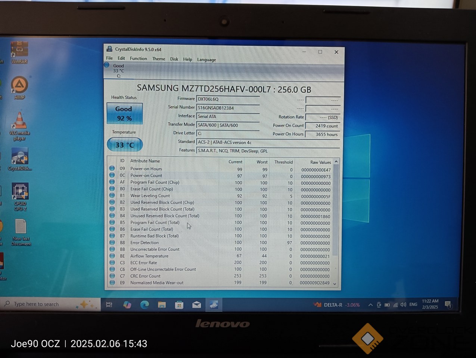Viewport: 476px width, 358px height.
Task: Click the Power-on Hours status circle
Action: pyautogui.click(x=112, y=168)
